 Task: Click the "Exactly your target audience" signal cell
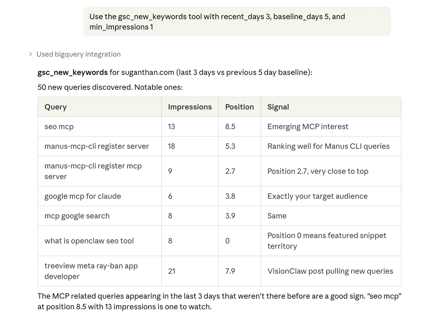[x=317, y=196]
